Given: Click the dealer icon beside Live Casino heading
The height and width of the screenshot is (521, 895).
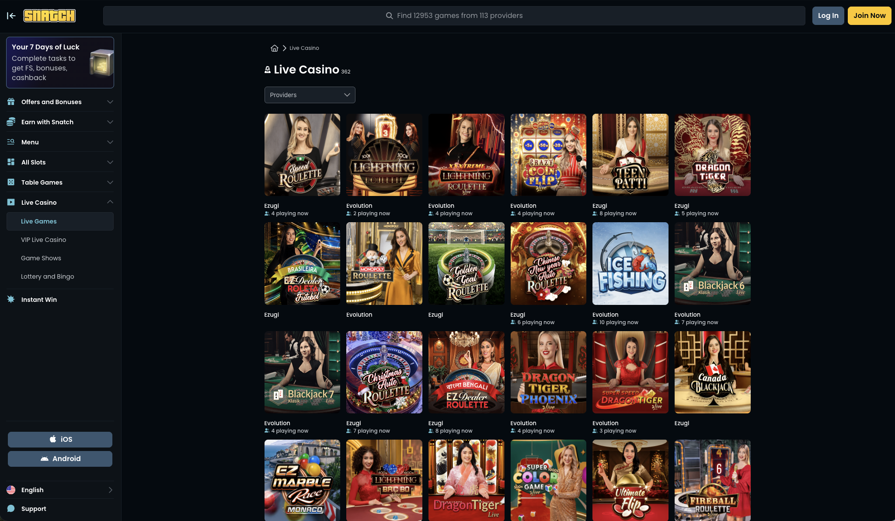Looking at the screenshot, I should point(268,70).
